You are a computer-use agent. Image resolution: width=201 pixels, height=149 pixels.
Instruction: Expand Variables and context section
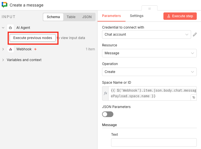pyautogui.click(x=3, y=60)
